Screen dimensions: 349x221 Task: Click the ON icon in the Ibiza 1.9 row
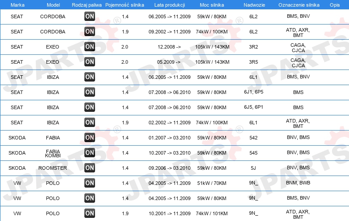[x=90, y=122]
